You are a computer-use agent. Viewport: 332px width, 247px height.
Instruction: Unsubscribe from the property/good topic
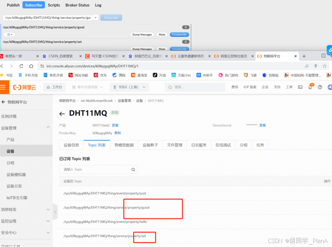click(179, 34)
